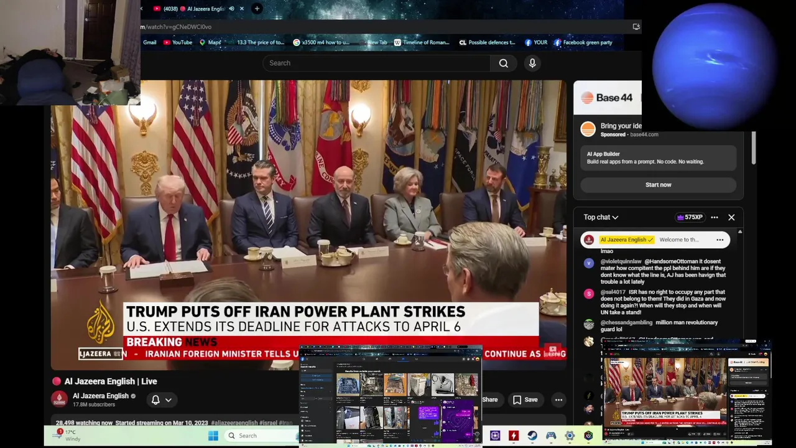This screenshot has width=796, height=448.
Task: Click the YouTube search magnifier button
Action: click(503, 63)
